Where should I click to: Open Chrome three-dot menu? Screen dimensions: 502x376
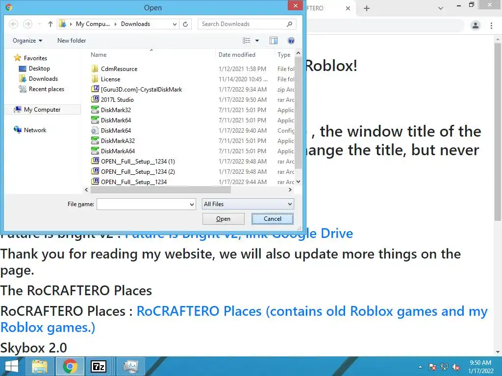click(491, 25)
